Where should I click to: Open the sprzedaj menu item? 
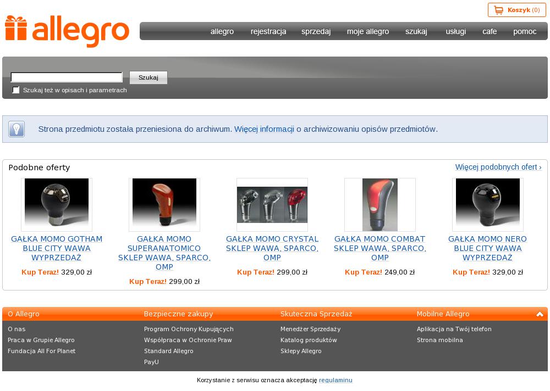pyautogui.click(x=316, y=31)
